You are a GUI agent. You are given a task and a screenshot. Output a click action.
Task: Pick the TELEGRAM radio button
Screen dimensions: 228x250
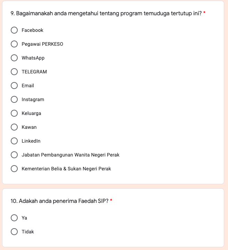(14, 72)
